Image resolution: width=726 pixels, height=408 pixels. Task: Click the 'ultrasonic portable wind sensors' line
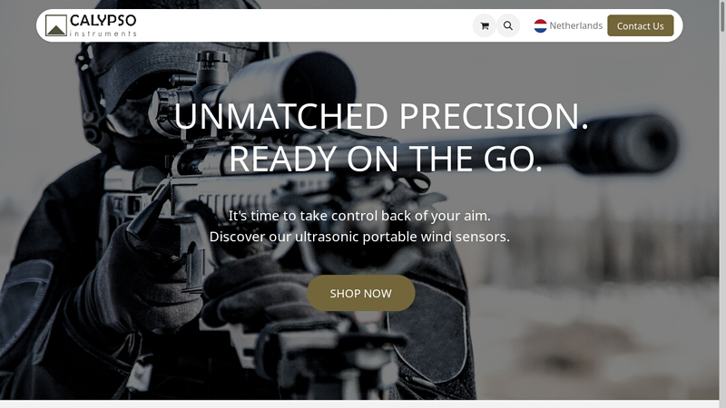point(402,237)
